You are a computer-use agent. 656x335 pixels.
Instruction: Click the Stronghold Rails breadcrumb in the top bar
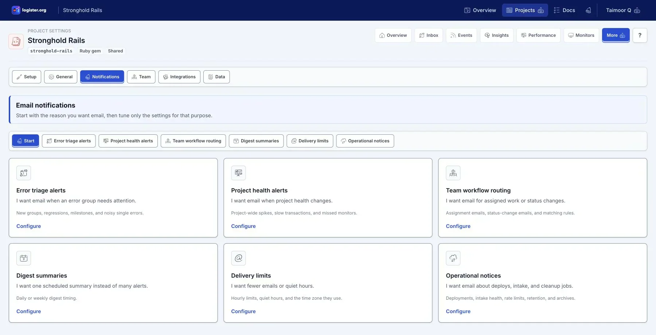[82, 10]
